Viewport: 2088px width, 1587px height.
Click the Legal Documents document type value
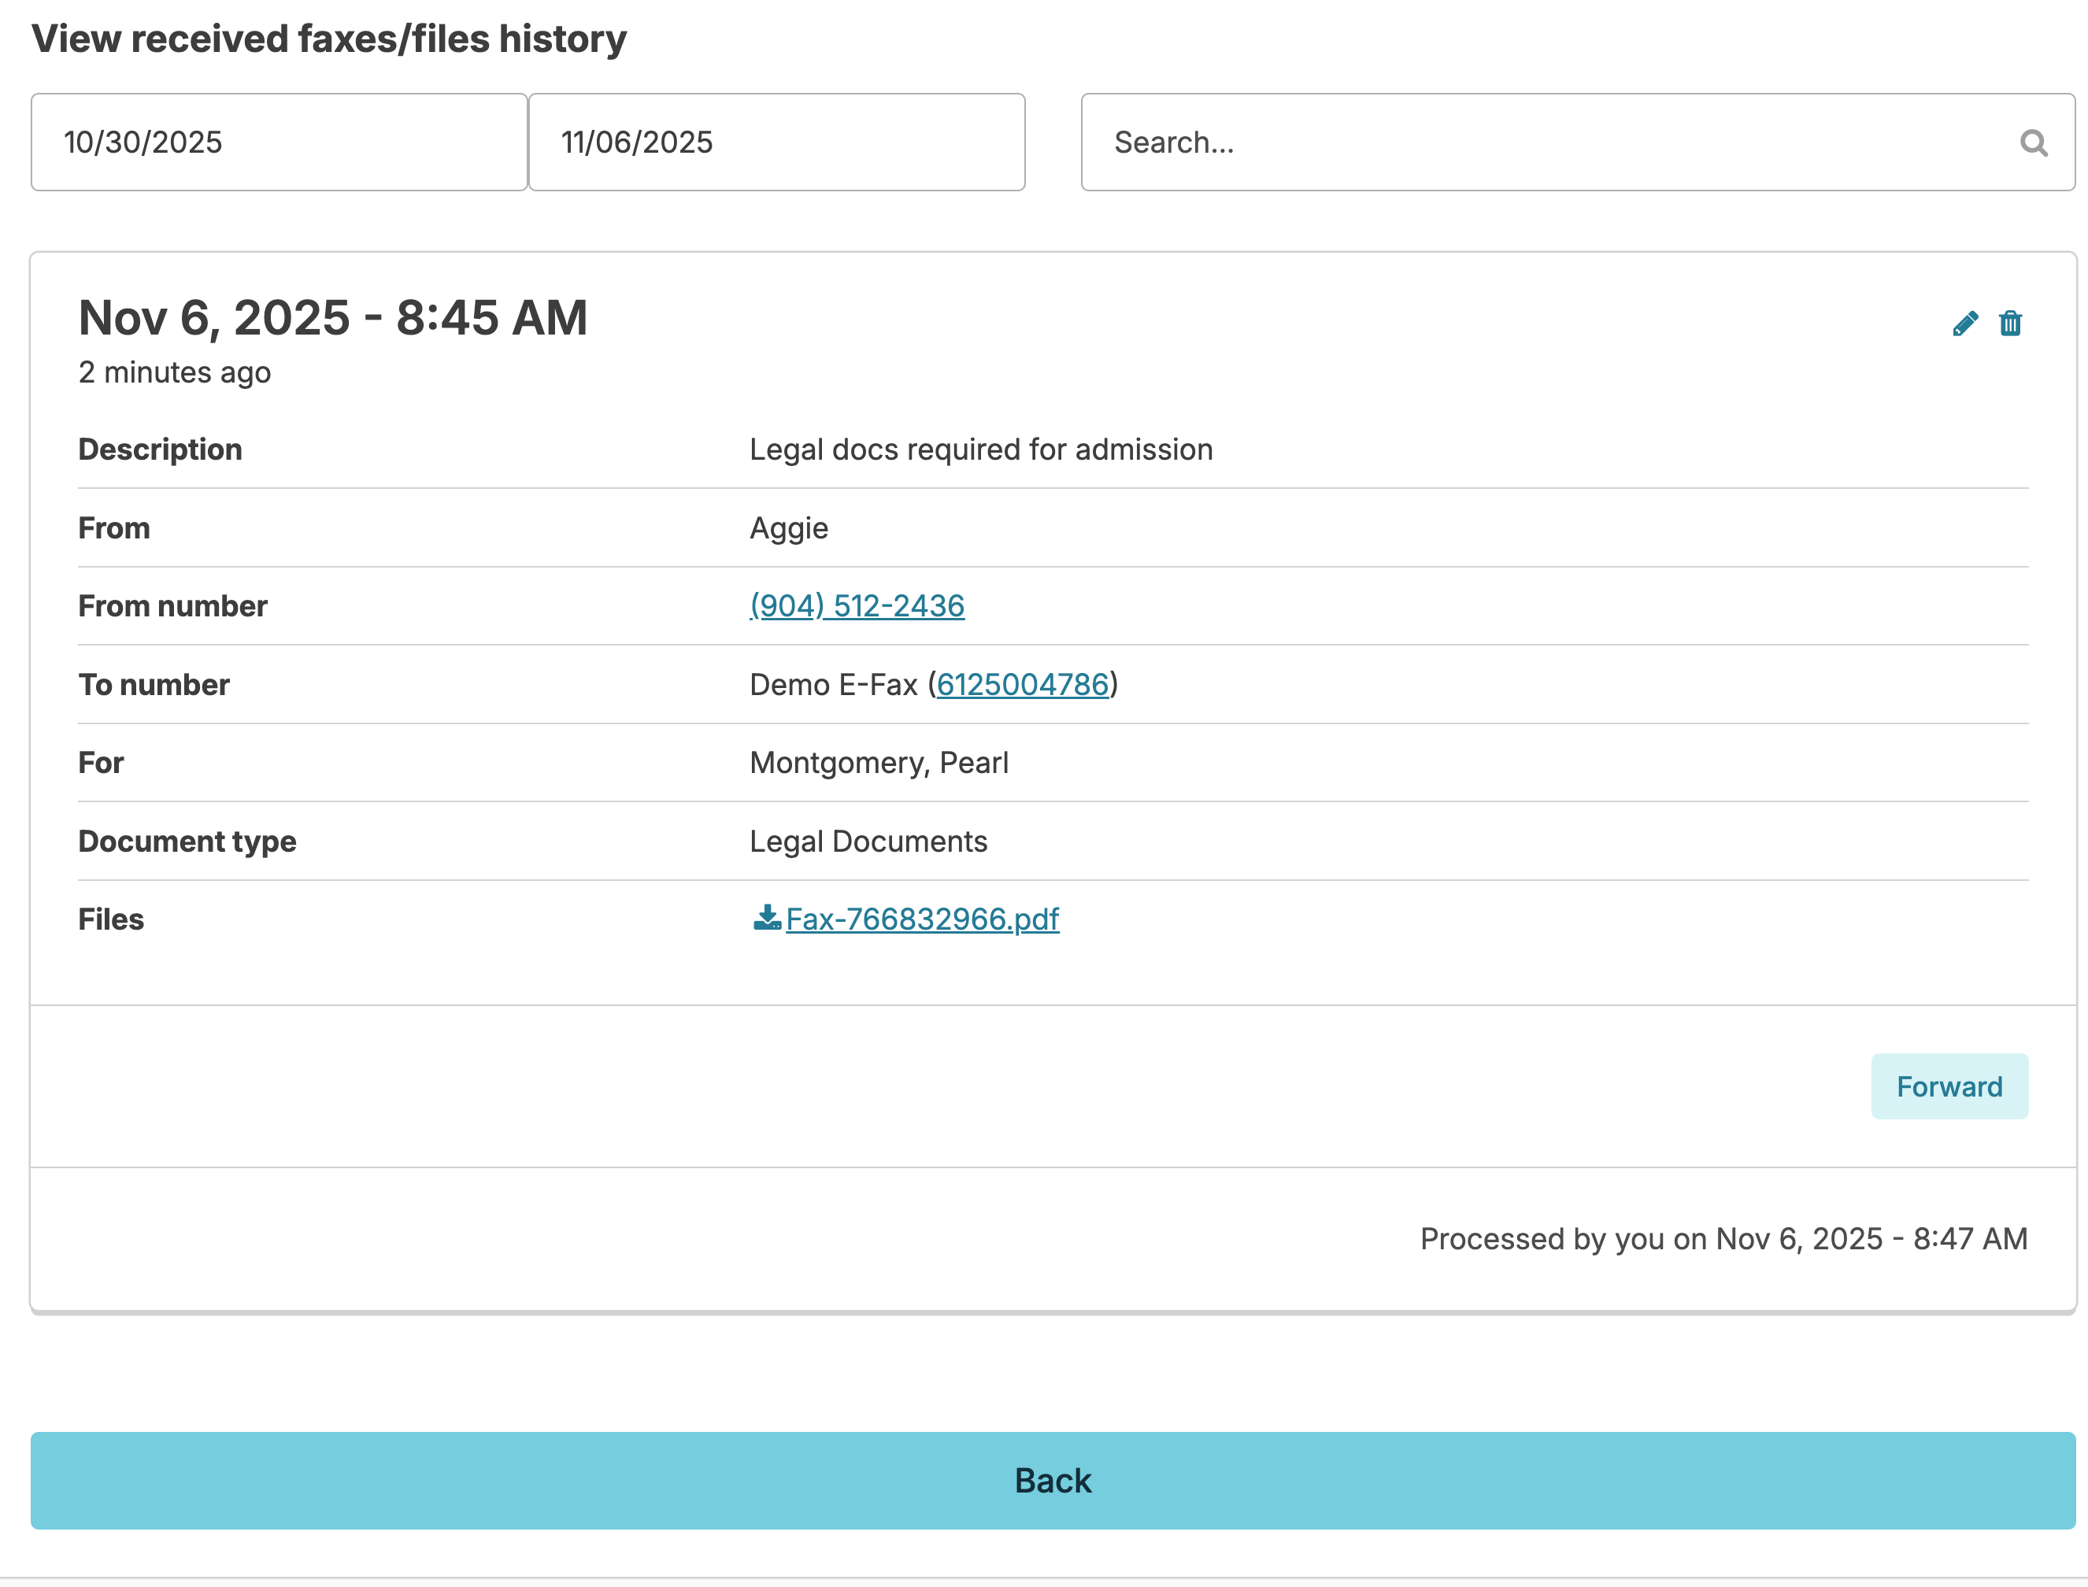868,841
